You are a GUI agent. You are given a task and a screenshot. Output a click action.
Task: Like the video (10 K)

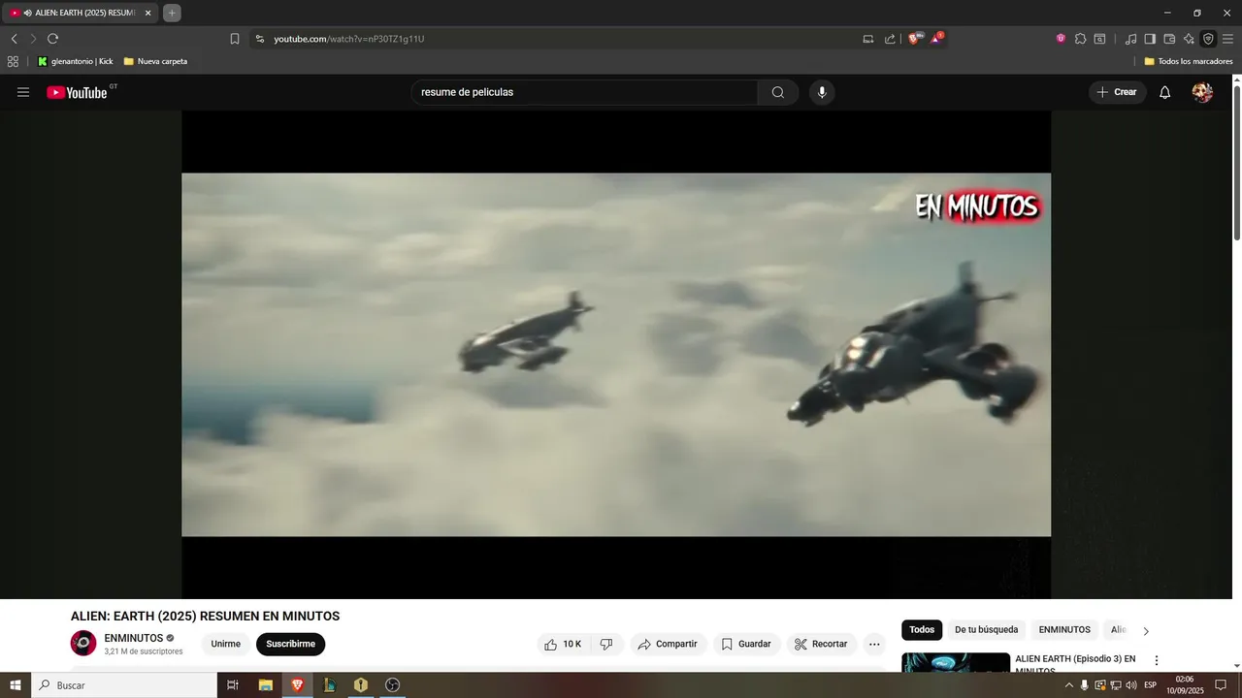[x=563, y=644]
